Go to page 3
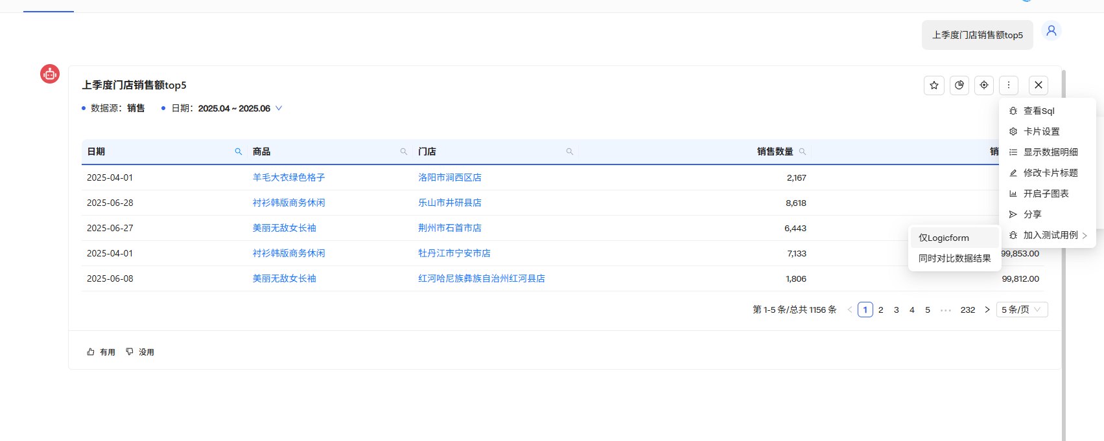This screenshot has width=1104, height=441. (897, 310)
